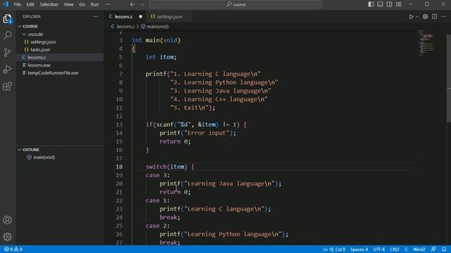
Task: Switch to the lessons.c tab
Action: (123, 17)
